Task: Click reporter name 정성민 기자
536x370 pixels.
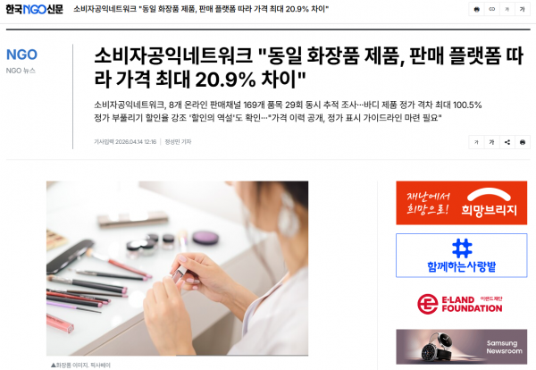Action: click(178, 142)
